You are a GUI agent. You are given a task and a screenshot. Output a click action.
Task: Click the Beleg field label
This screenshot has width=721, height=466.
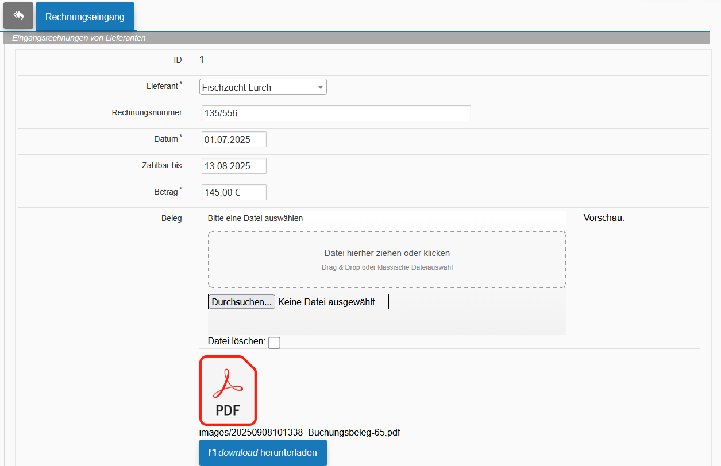coord(172,218)
